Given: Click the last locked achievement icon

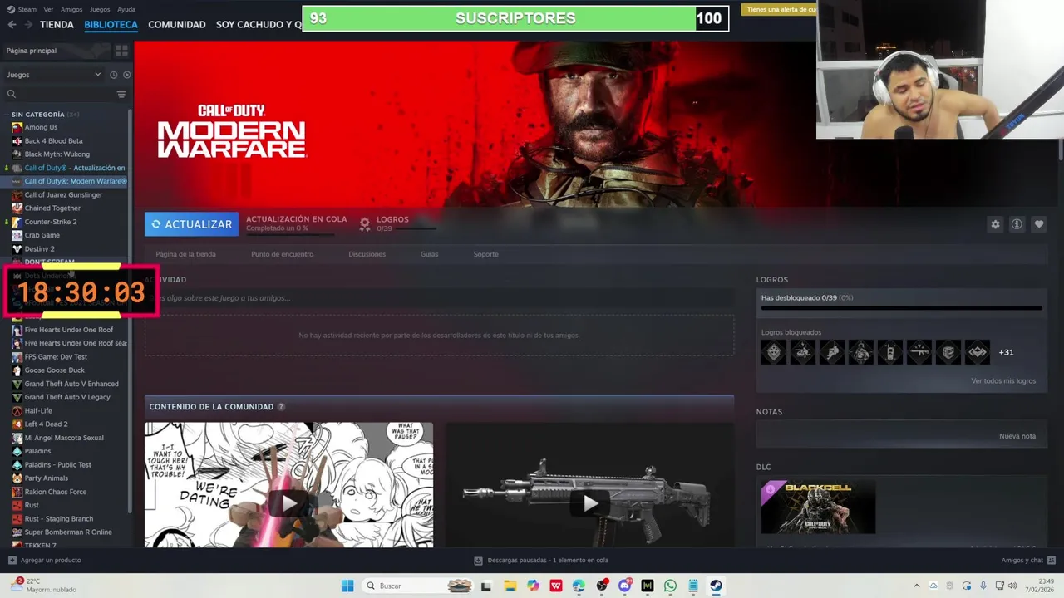Looking at the screenshot, I should pyautogui.click(x=978, y=352).
